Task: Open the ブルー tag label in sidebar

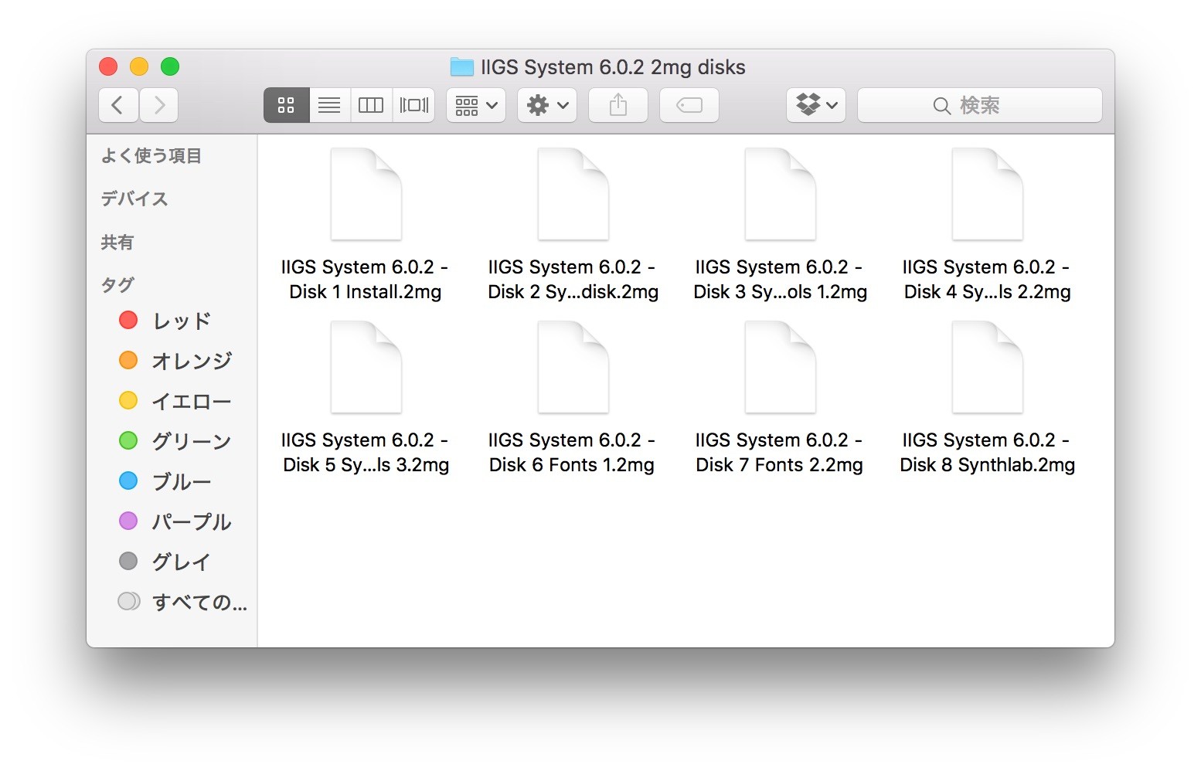Action: (x=182, y=482)
